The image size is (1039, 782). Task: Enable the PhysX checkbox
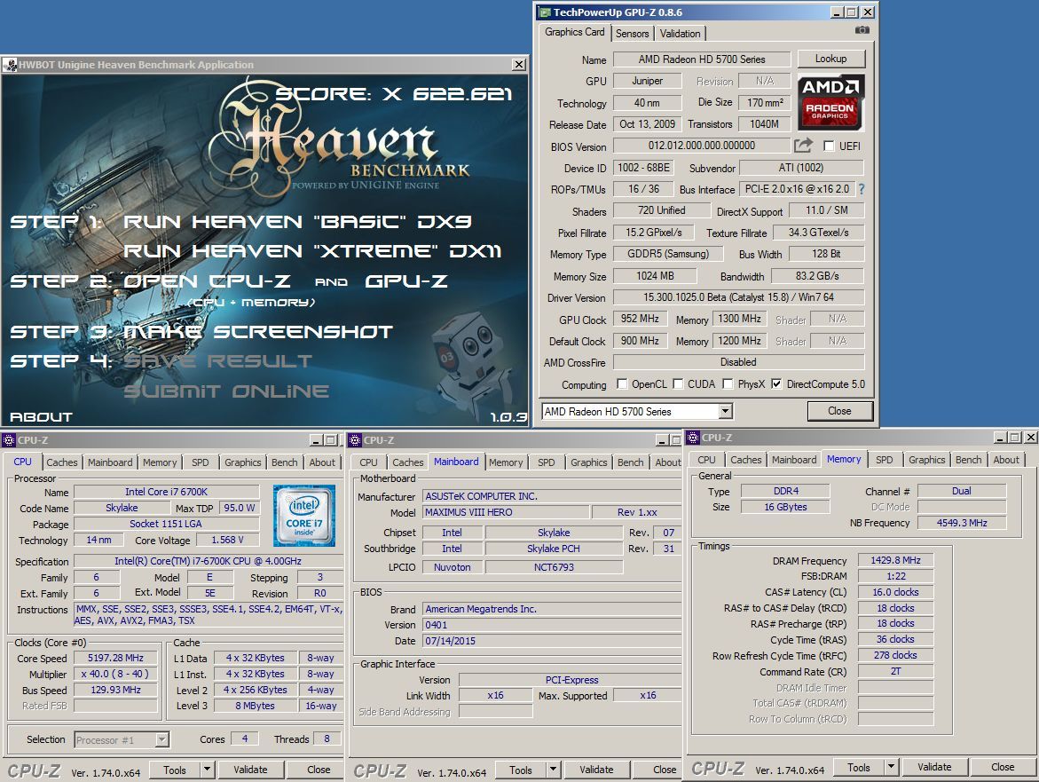click(x=728, y=383)
